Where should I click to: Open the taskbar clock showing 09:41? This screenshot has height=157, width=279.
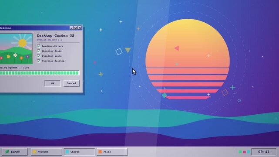tap(264, 152)
